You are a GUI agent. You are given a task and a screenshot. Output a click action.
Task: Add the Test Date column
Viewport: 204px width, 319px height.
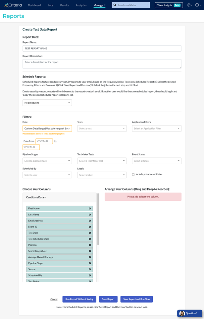point(90,233)
